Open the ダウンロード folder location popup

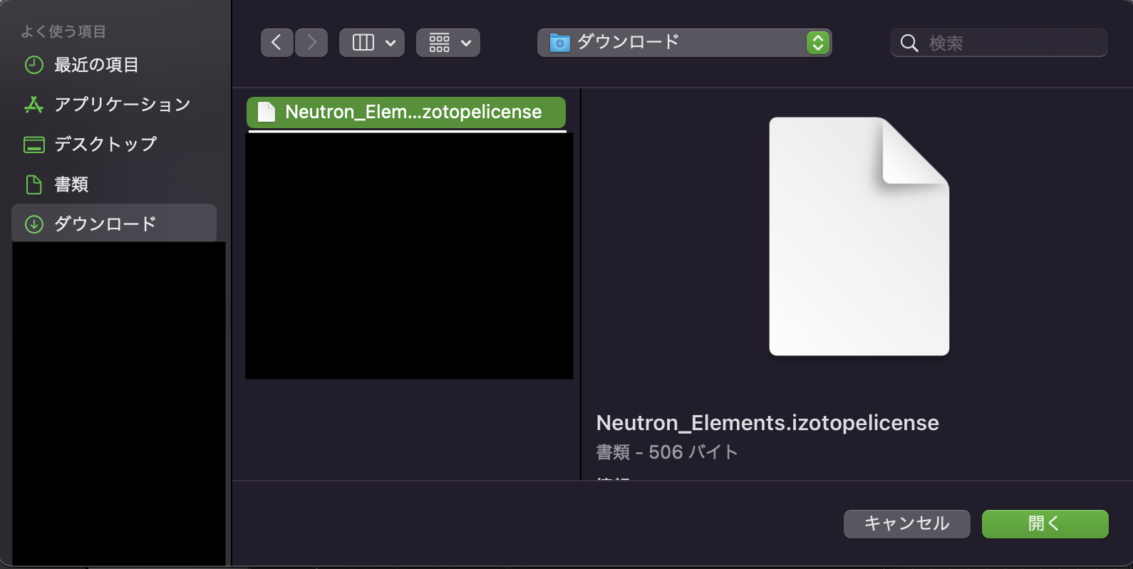point(684,43)
